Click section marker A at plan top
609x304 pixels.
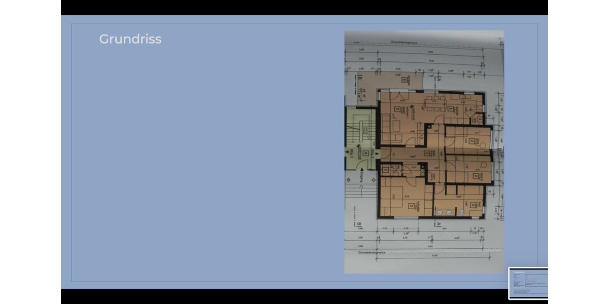tap(439, 80)
